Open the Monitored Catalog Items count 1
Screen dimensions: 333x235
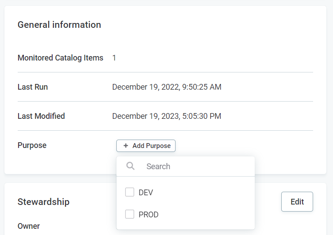(114, 58)
